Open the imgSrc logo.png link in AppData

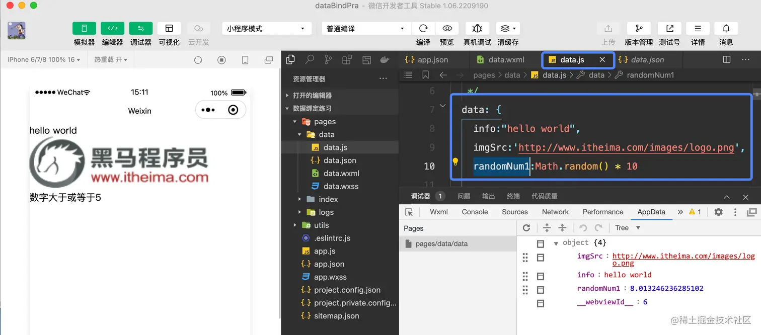pos(683,260)
